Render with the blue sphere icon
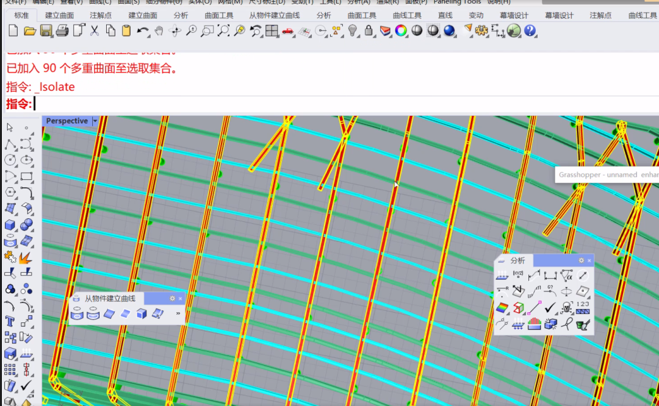Screen dimensions: 659x406 pyautogui.click(x=449, y=30)
